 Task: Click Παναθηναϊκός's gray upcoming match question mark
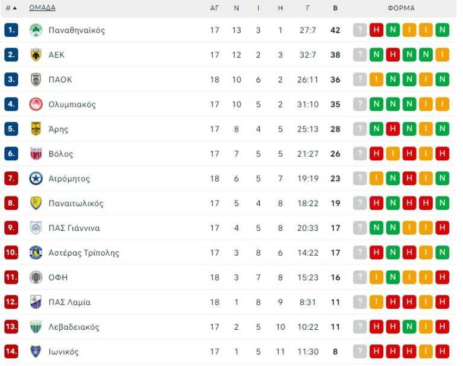(x=360, y=30)
